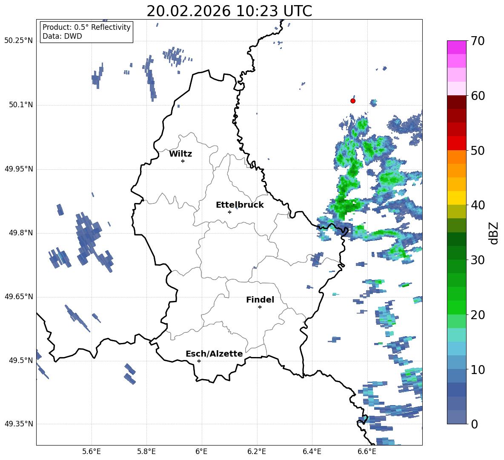This screenshot has width=504, height=460.
Task: Click the turquoise 15-17 dBZ colorbar segment
Action: pos(456,335)
